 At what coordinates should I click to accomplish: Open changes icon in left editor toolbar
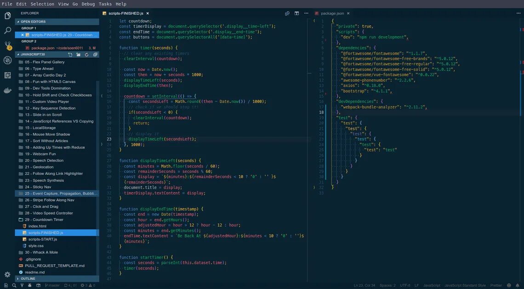point(287,13)
